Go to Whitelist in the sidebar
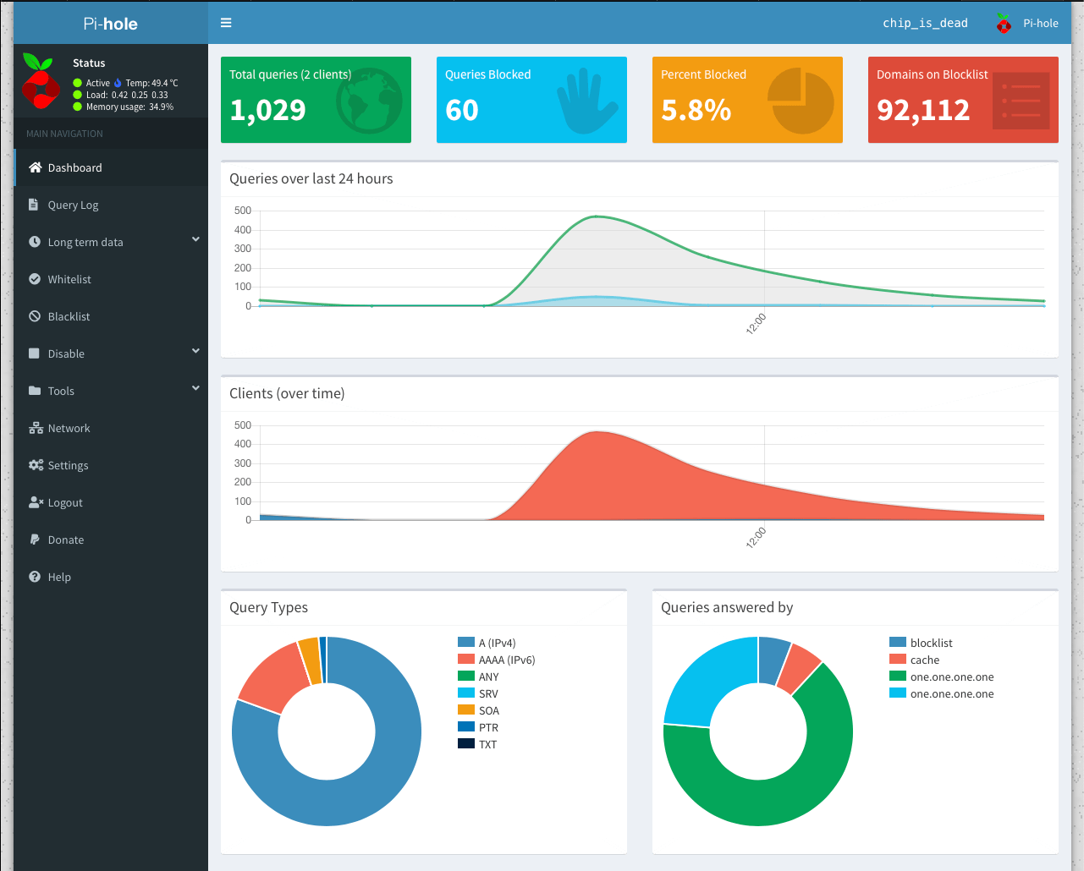Image resolution: width=1084 pixels, height=871 pixels. [x=111, y=279]
